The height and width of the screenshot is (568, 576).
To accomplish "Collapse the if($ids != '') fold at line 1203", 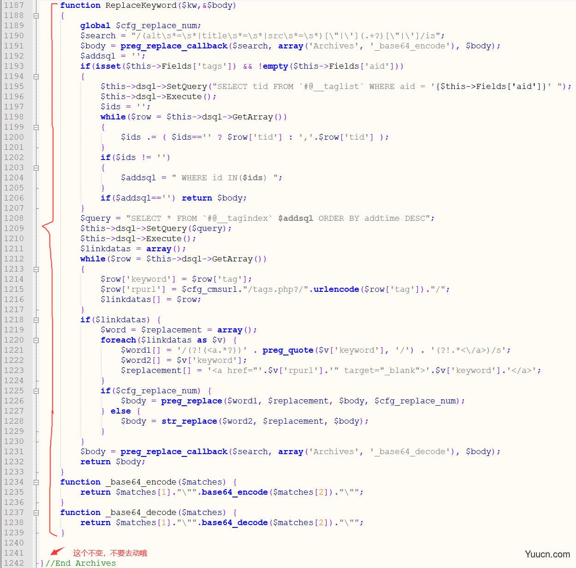I will 36,168.
